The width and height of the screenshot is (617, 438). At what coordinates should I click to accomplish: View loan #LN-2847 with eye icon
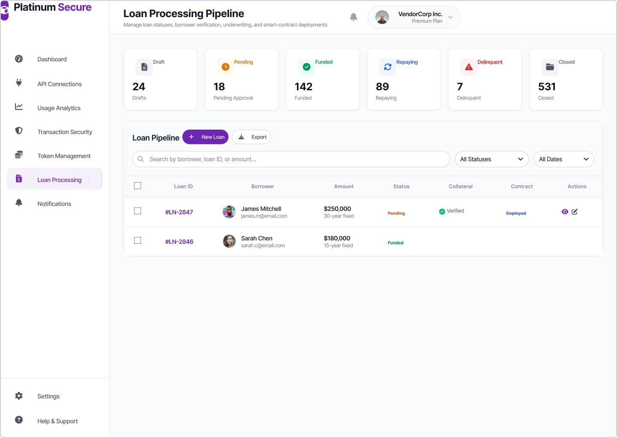coord(565,212)
